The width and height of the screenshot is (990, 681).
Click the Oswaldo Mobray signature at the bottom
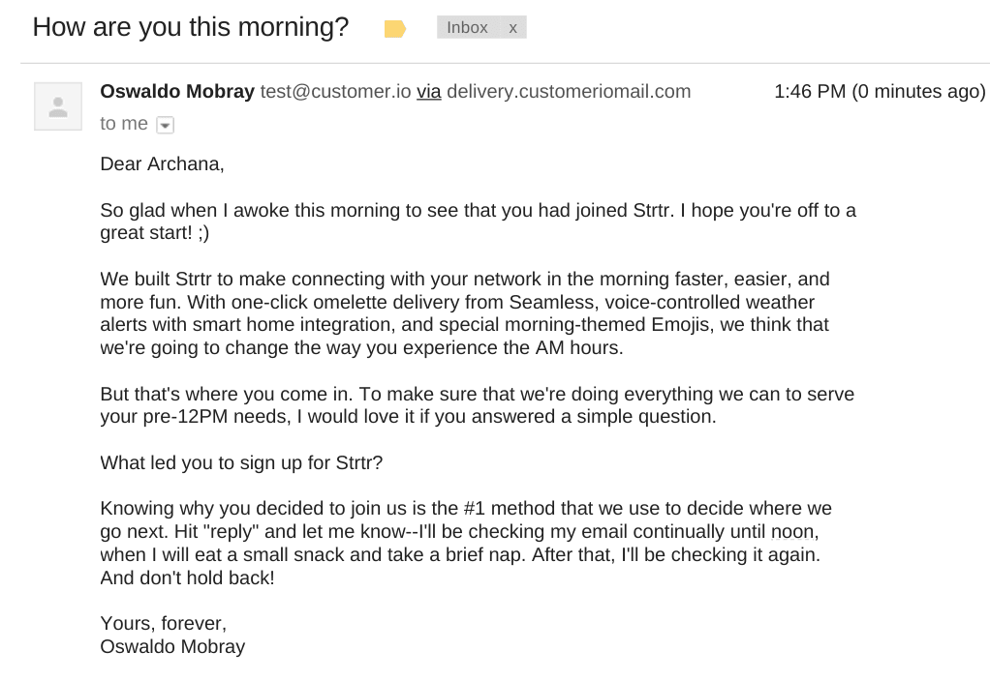coord(172,647)
